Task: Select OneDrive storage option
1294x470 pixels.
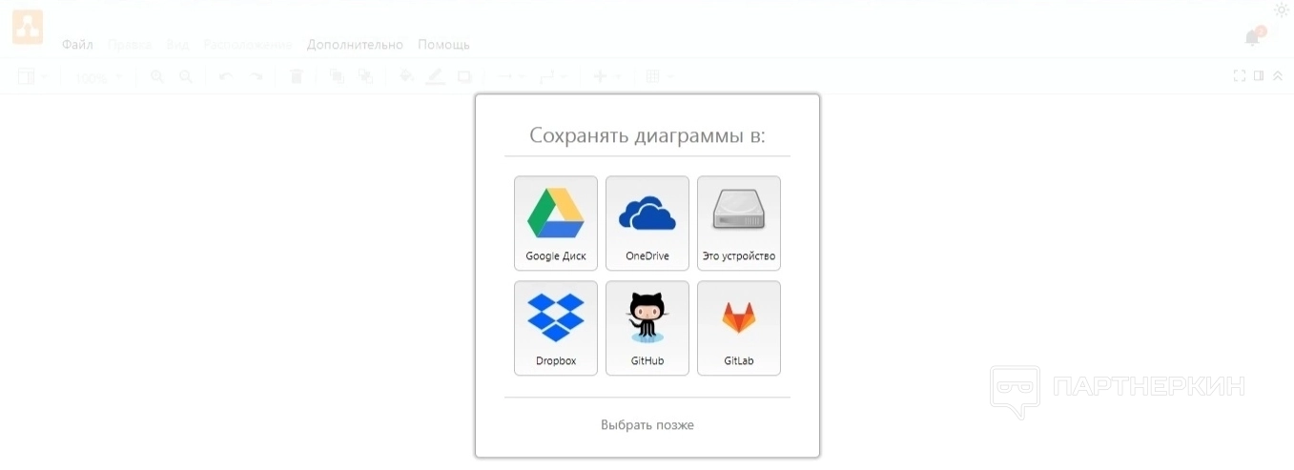Action: pyautogui.click(x=647, y=223)
